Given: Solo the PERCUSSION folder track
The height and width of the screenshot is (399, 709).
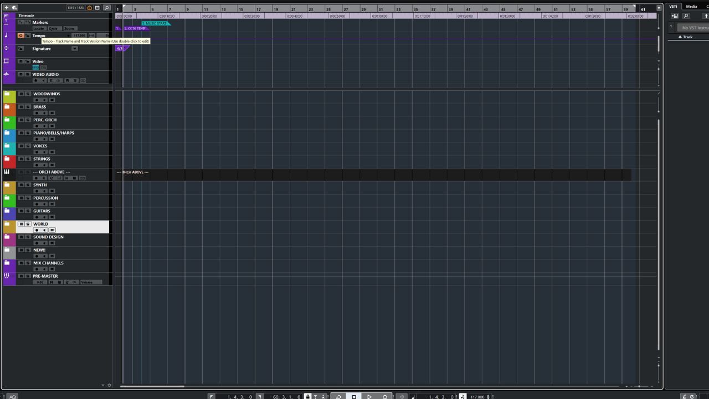Looking at the screenshot, I should point(27,198).
